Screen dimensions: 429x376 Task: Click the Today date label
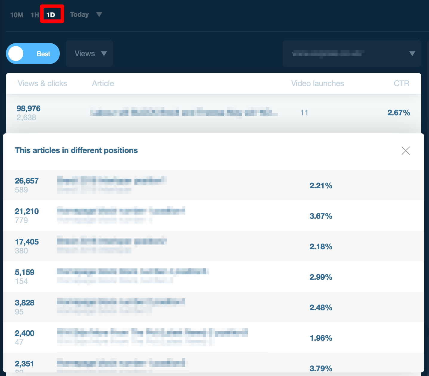pos(79,14)
